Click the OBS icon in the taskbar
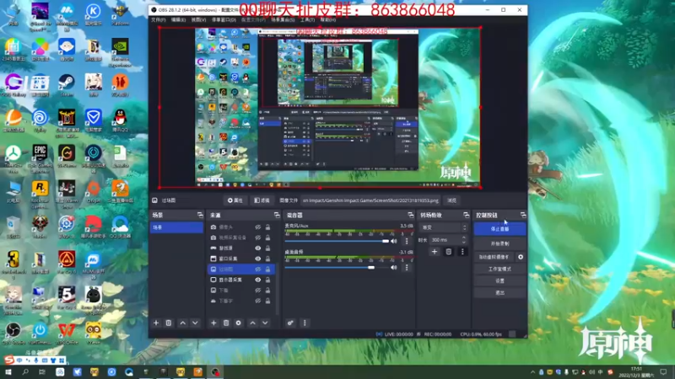 coord(215,371)
